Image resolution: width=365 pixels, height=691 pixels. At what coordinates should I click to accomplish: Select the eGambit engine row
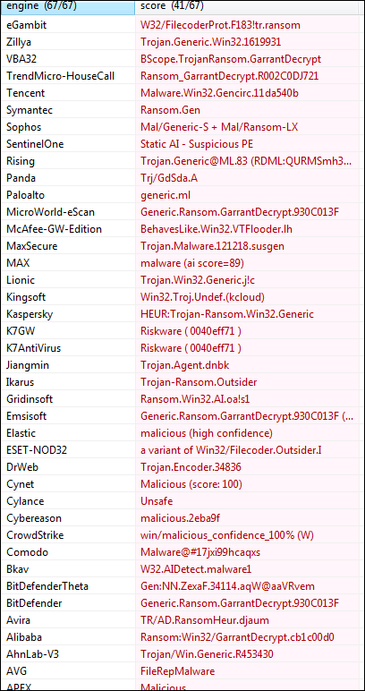(182, 25)
